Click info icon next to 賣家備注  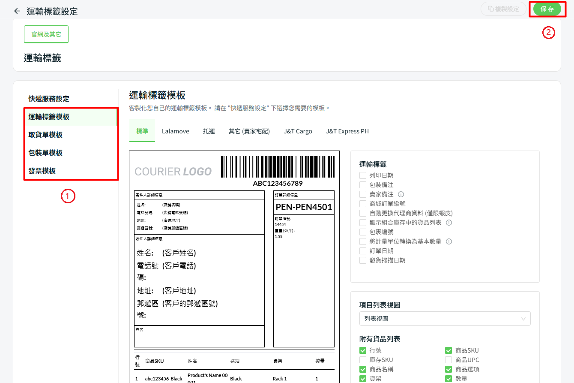(401, 194)
